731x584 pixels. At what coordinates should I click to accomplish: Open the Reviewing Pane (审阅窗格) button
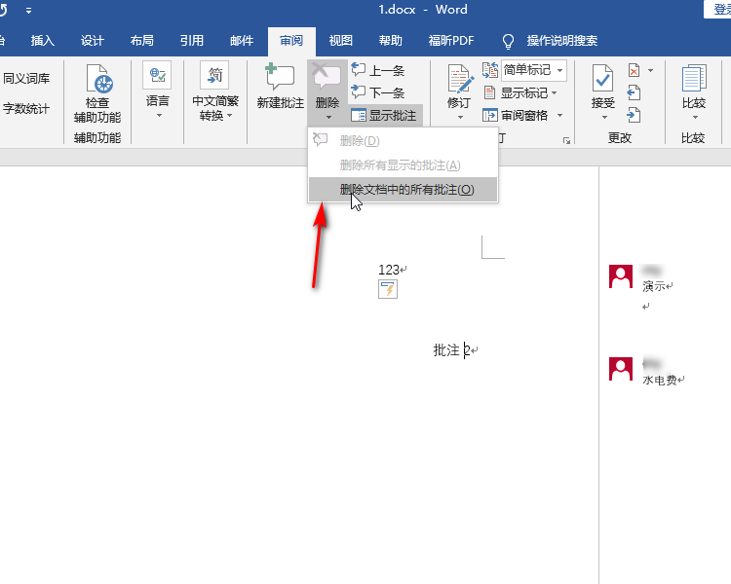pos(516,115)
